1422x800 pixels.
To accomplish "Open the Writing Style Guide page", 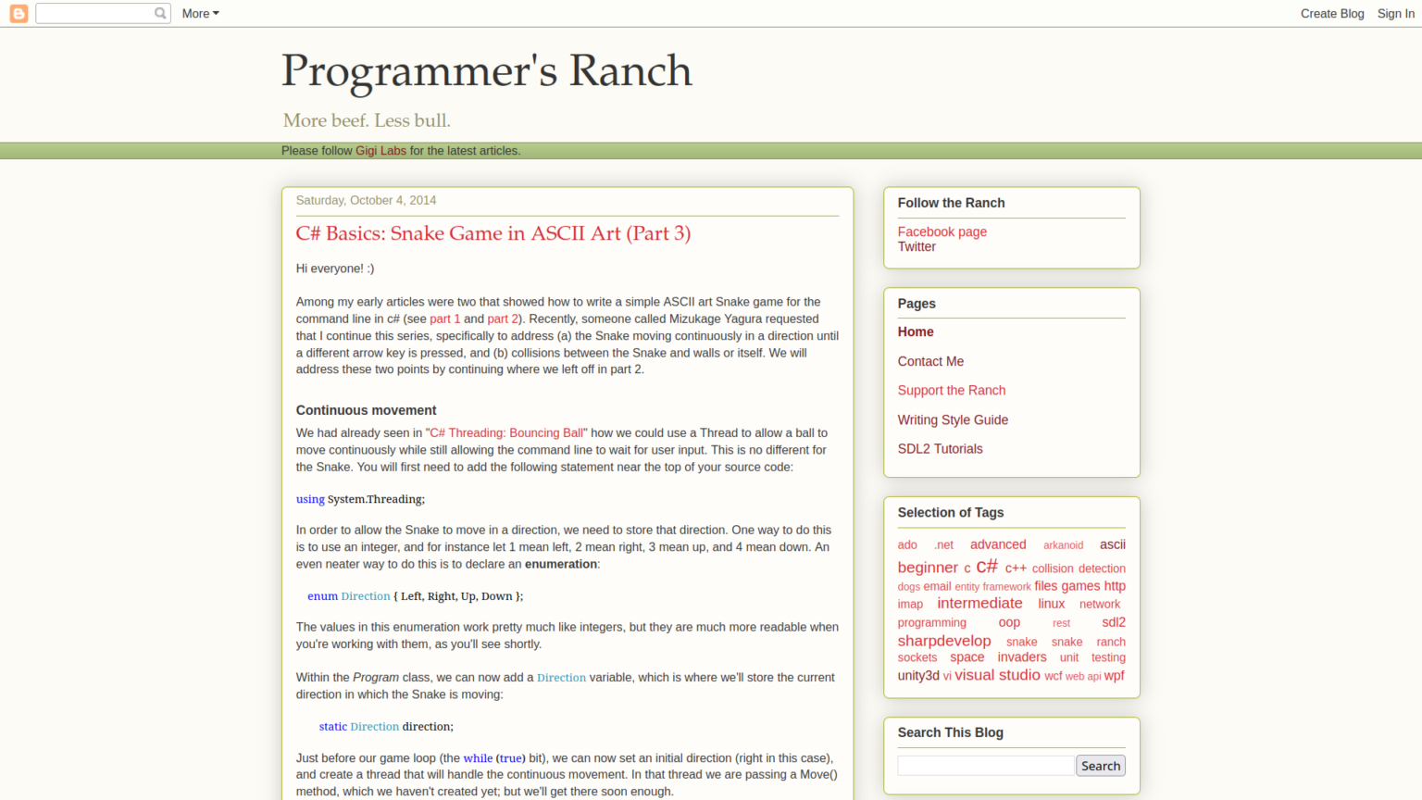I will (x=953, y=419).
